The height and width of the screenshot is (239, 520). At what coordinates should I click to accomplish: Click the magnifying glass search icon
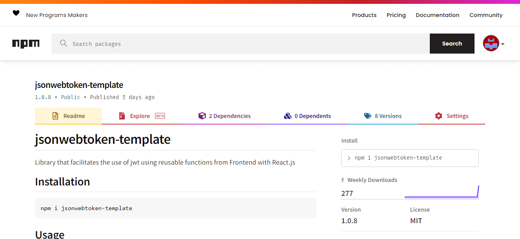point(64,43)
